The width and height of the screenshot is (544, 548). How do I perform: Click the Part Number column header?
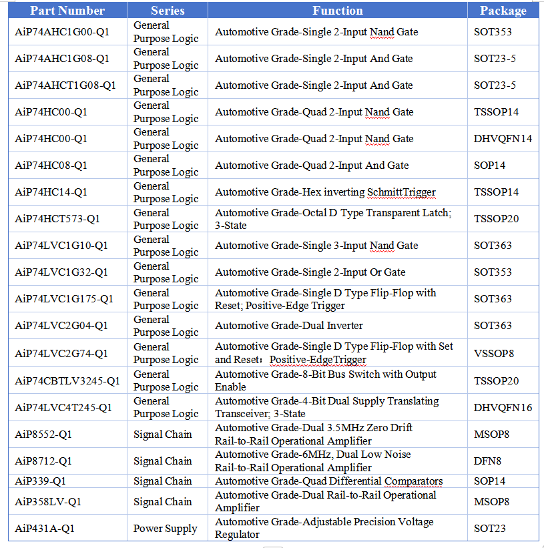coord(67,11)
